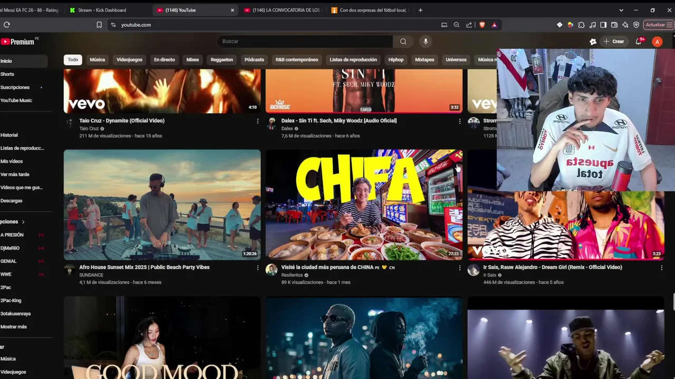Screen dimensions: 675x379
Task: Go to Inicio in sidebar
Action: coord(24,61)
